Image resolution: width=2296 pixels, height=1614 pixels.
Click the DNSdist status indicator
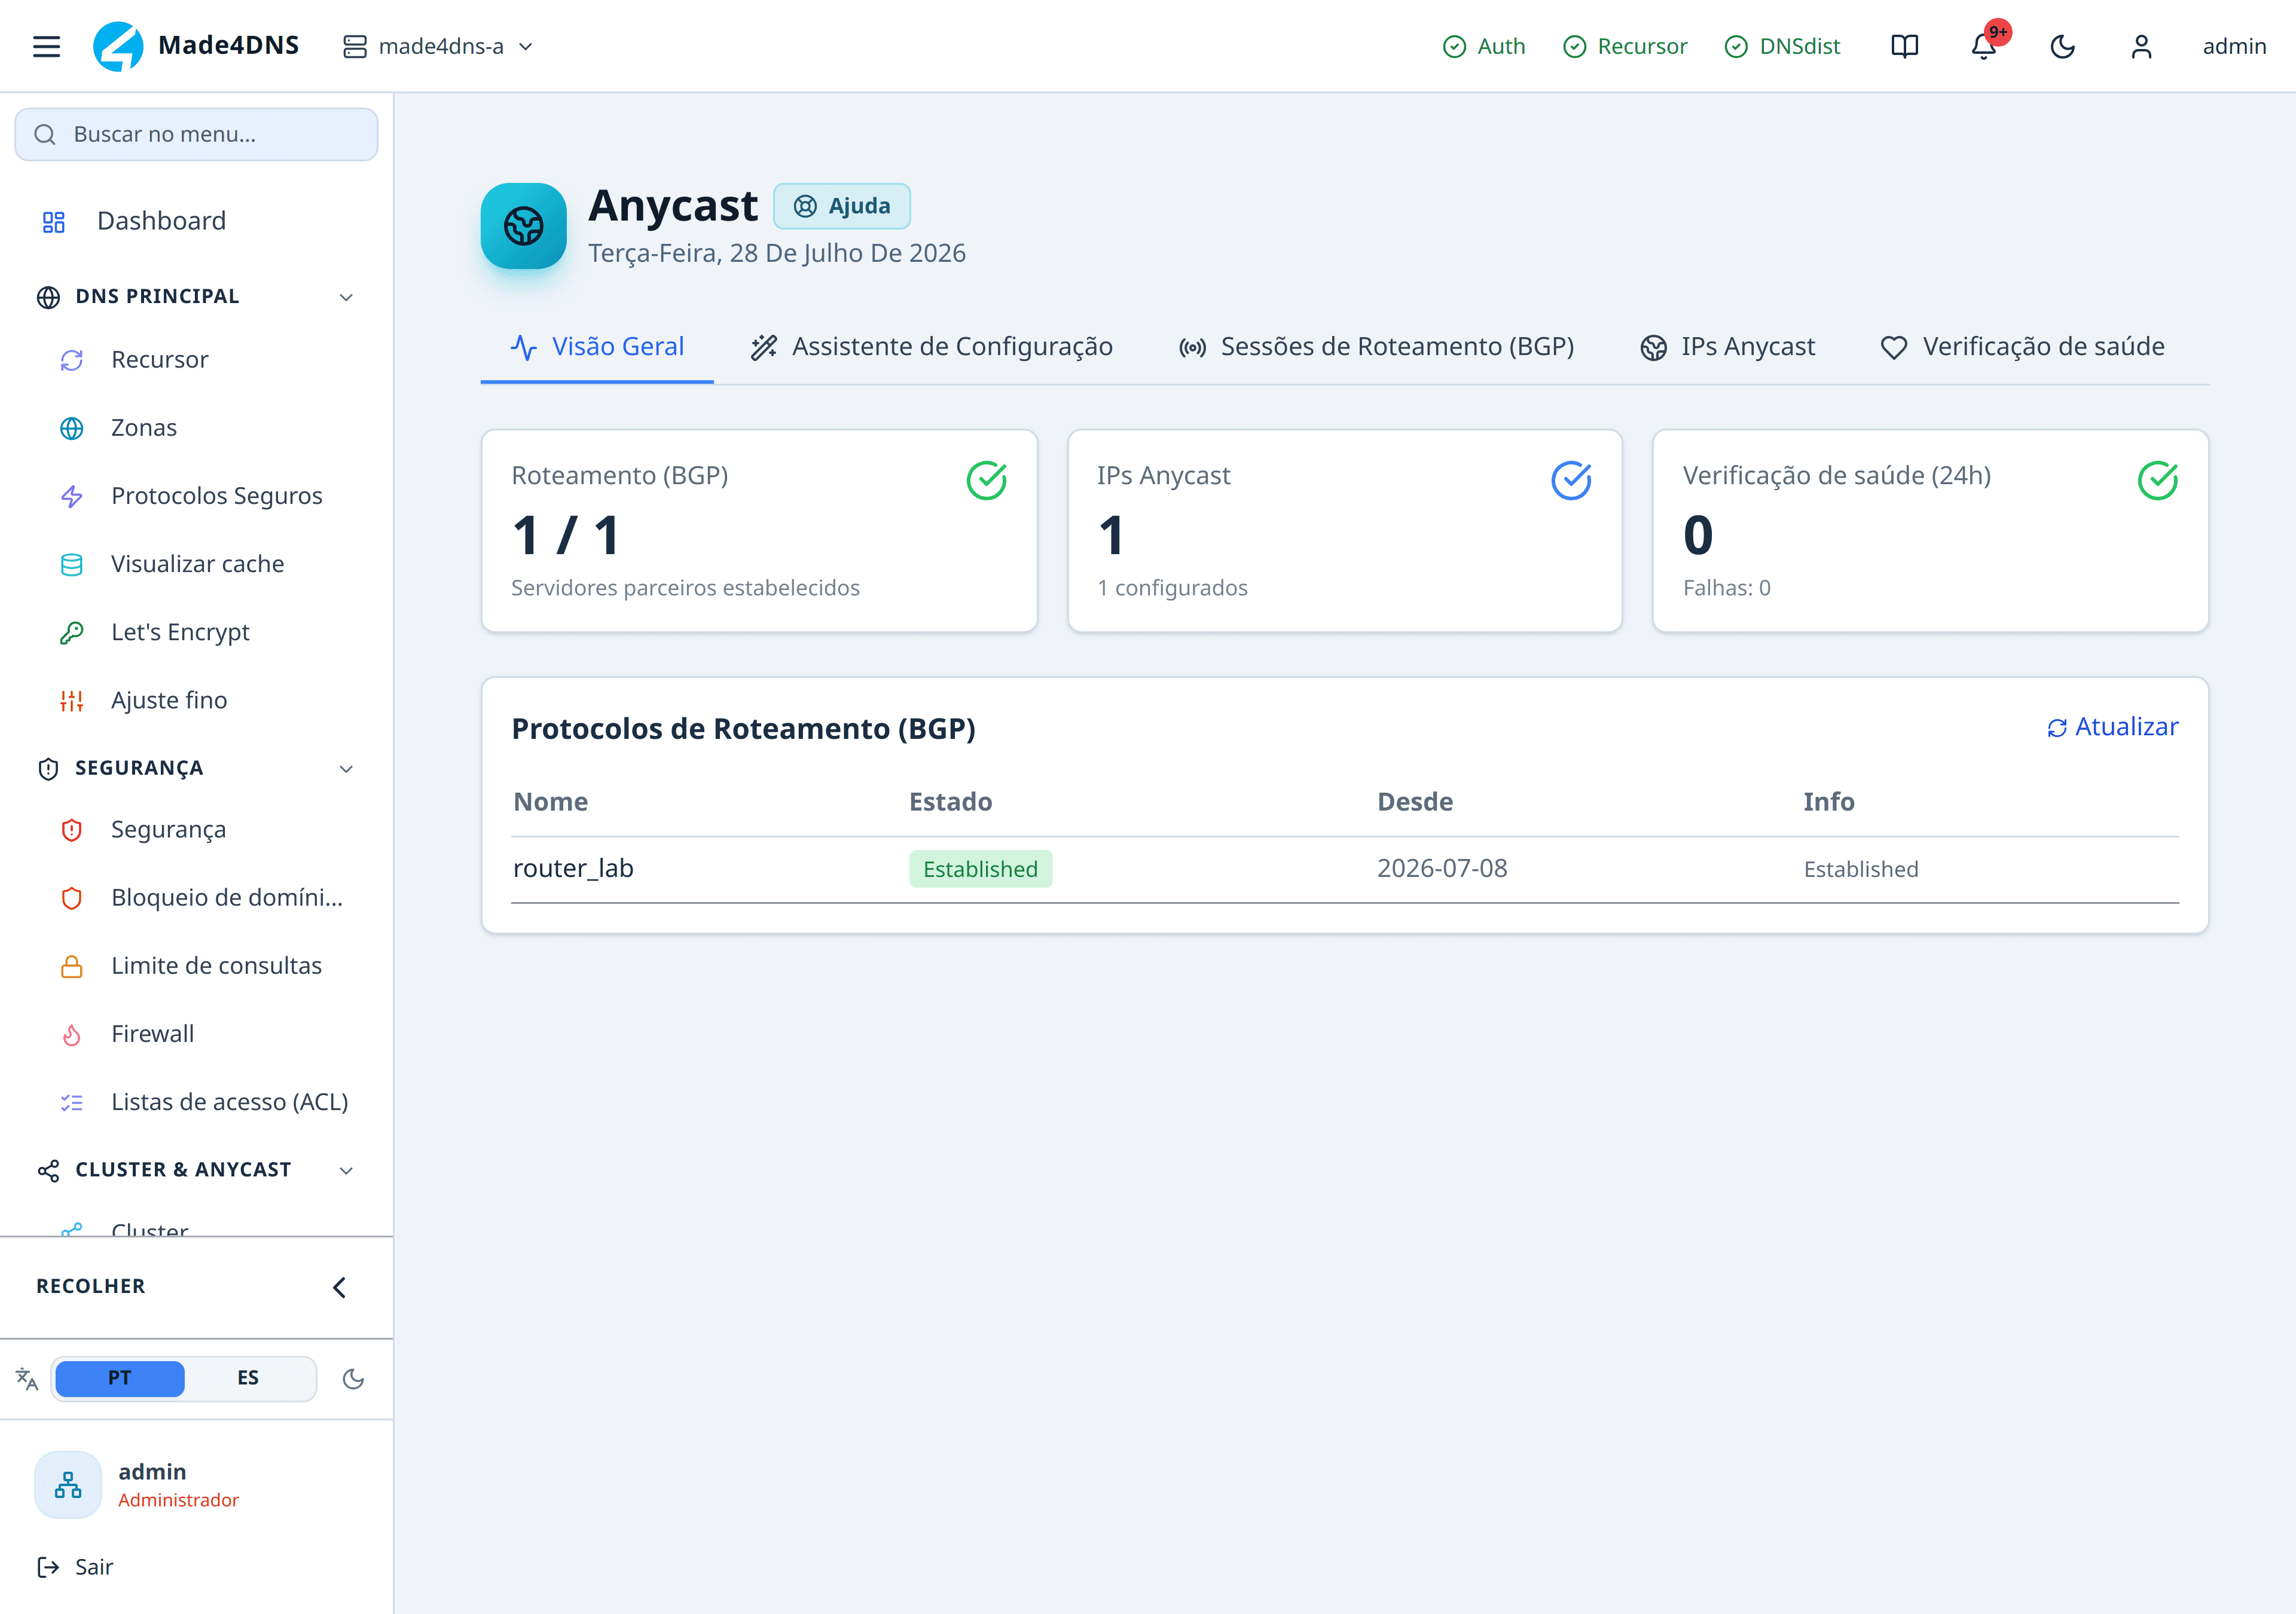1782,47
